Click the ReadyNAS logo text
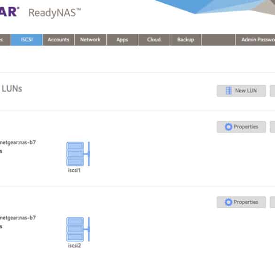This screenshot has height=275, width=275. pyautogui.click(x=55, y=13)
